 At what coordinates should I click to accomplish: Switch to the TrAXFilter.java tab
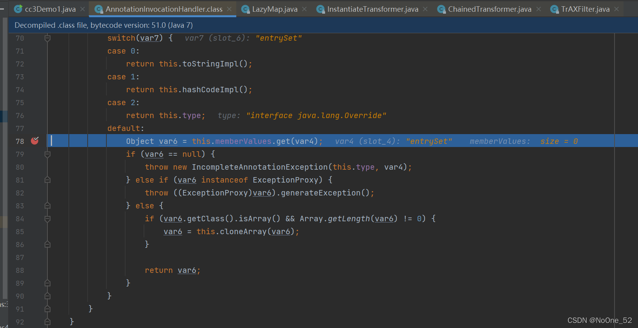(585, 9)
